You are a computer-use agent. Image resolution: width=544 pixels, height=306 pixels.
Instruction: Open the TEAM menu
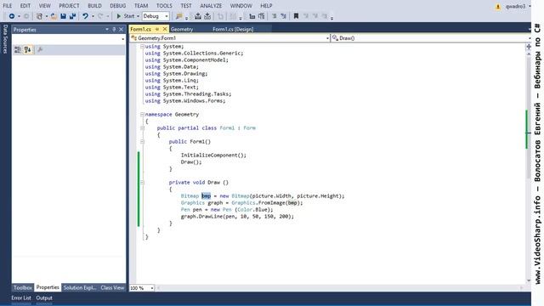coord(141,6)
